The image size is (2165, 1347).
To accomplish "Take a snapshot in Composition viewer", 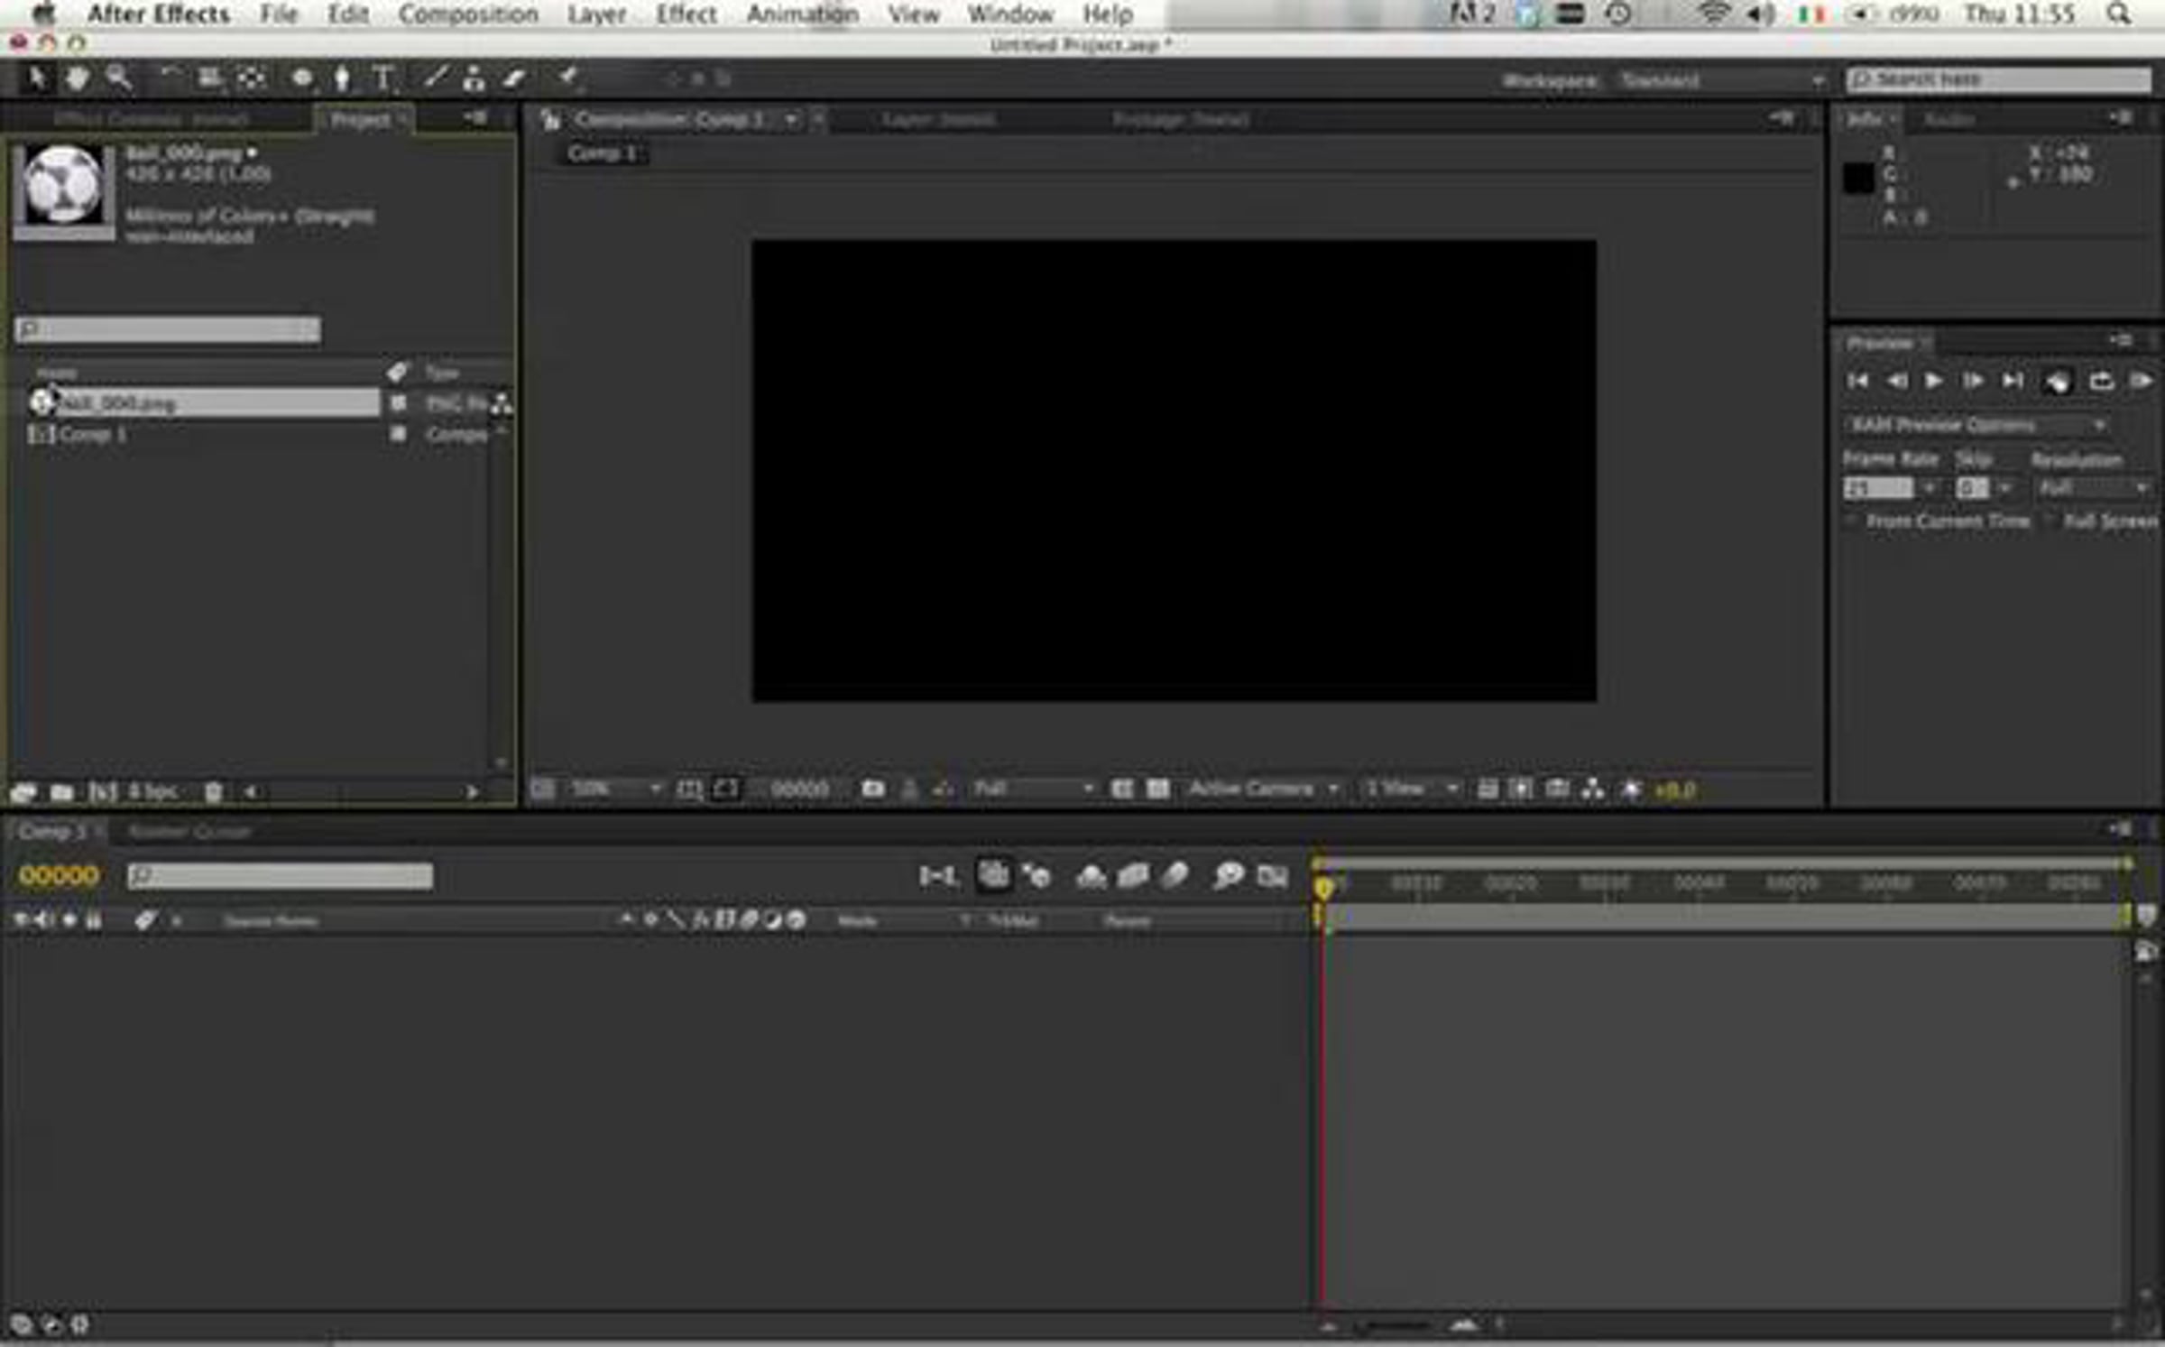I will pos(872,789).
